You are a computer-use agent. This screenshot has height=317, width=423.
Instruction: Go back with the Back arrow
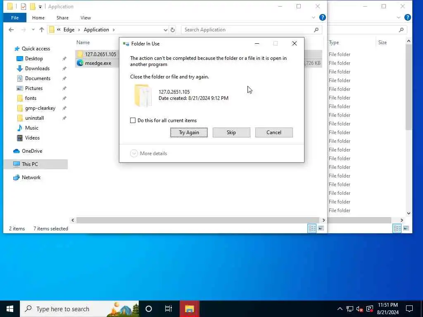11,30
